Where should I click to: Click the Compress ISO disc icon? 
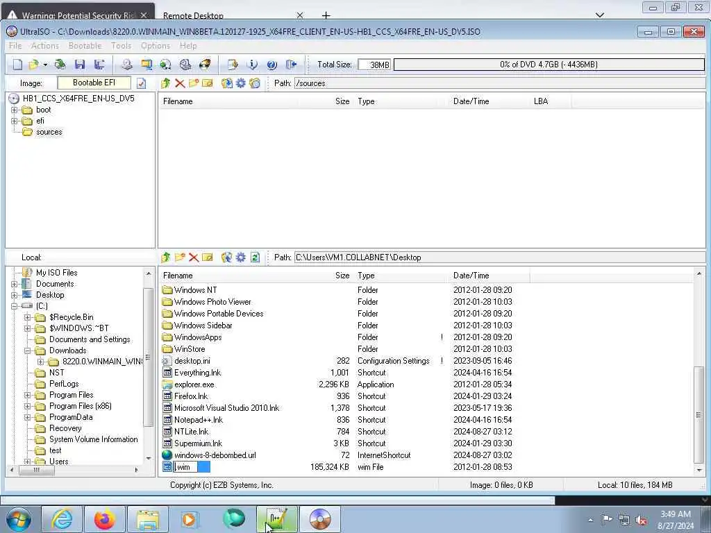click(185, 65)
